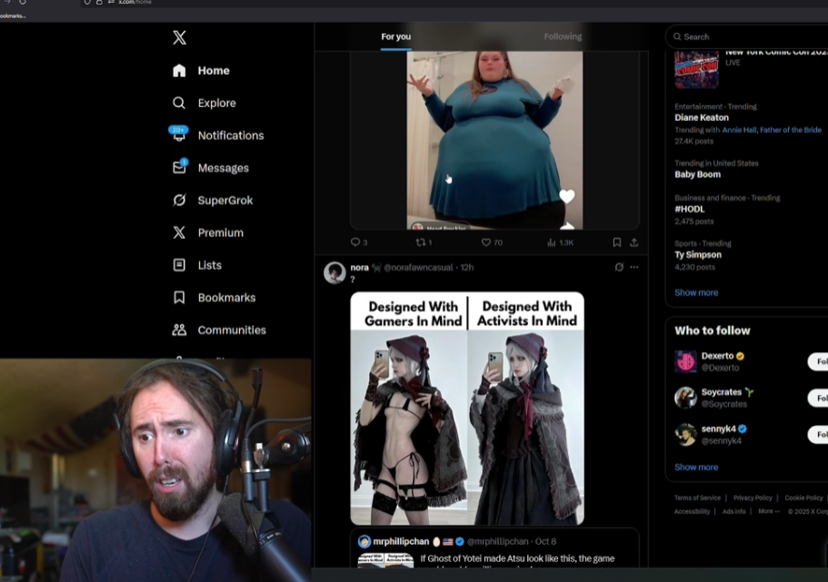
Task: Open the Communities people icon
Action: pyautogui.click(x=179, y=330)
